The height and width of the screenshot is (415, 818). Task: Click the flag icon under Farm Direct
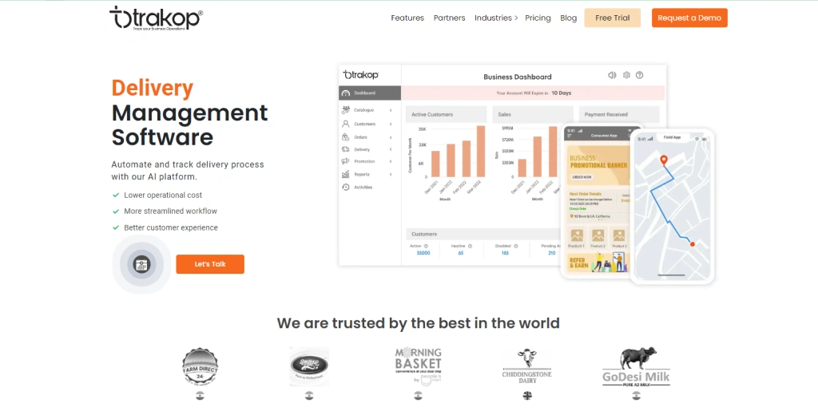pos(200,396)
